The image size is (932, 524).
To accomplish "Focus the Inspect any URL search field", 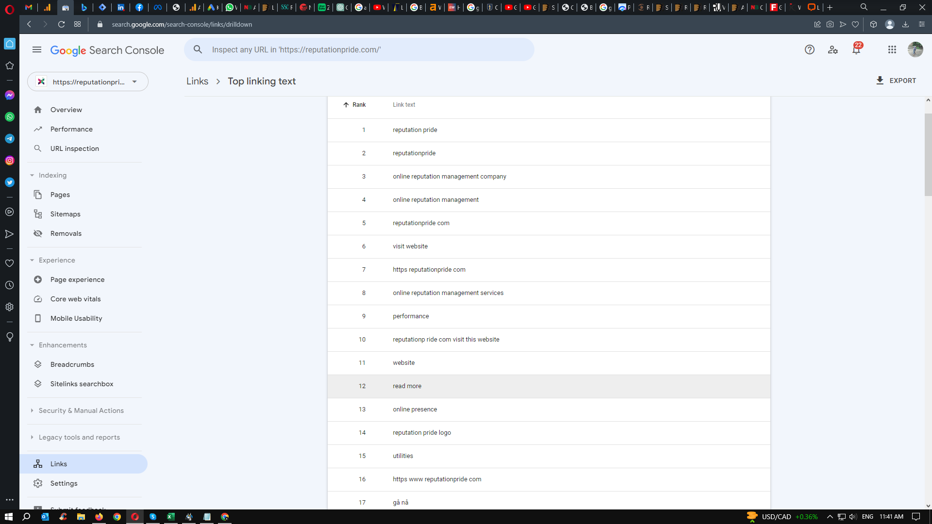I will click(x=359, y=49).
